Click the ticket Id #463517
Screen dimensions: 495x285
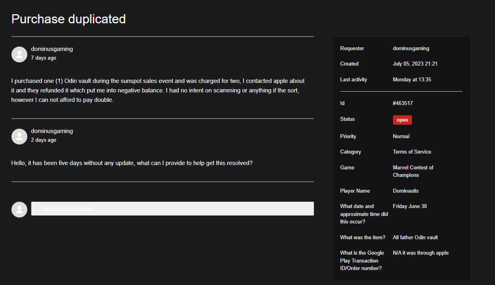(x=402, y=103)
